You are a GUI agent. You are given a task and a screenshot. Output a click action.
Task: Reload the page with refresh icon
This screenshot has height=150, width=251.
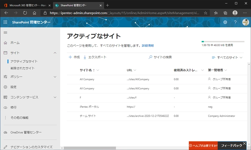25,13
